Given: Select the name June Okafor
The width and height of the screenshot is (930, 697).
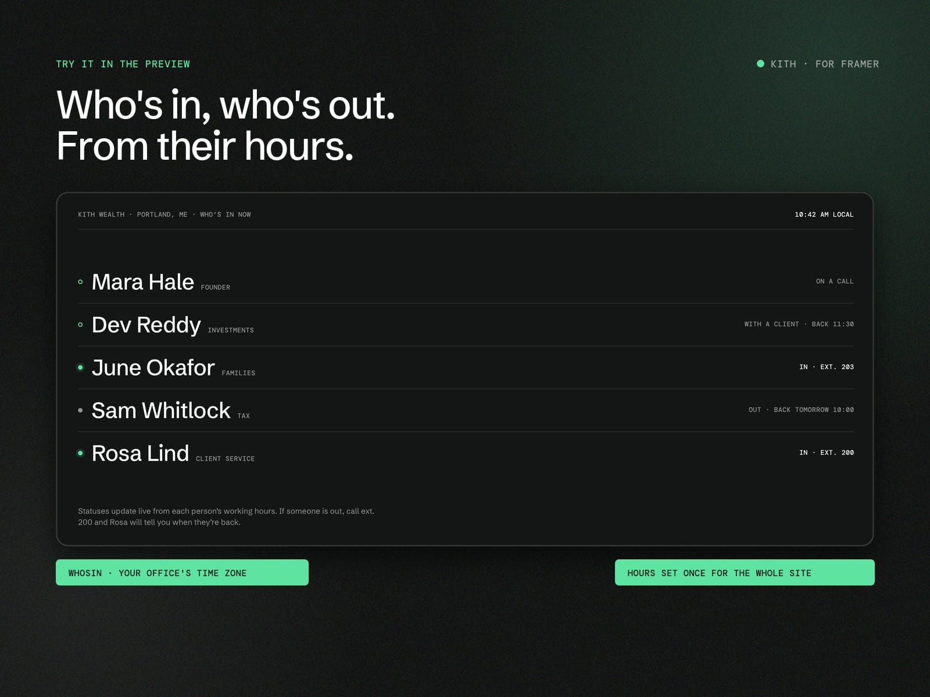Looking at the screenshot, I should tap(153, 368).
